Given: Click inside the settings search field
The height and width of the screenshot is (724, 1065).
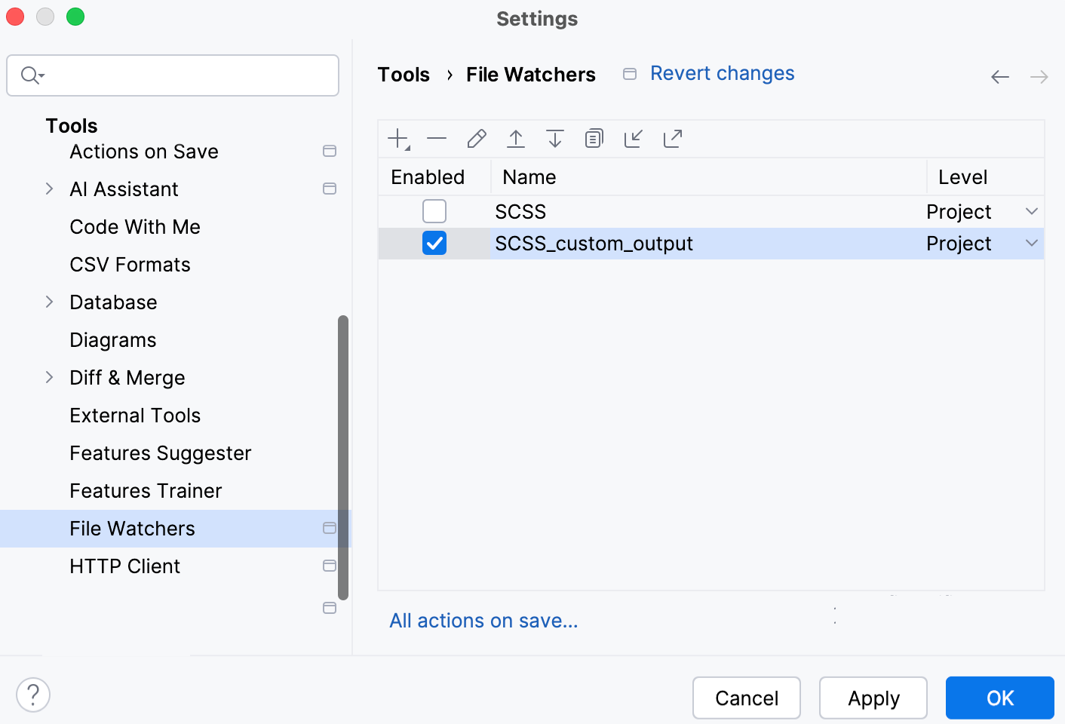Looking at the screenshot, I should pos(173,75).
